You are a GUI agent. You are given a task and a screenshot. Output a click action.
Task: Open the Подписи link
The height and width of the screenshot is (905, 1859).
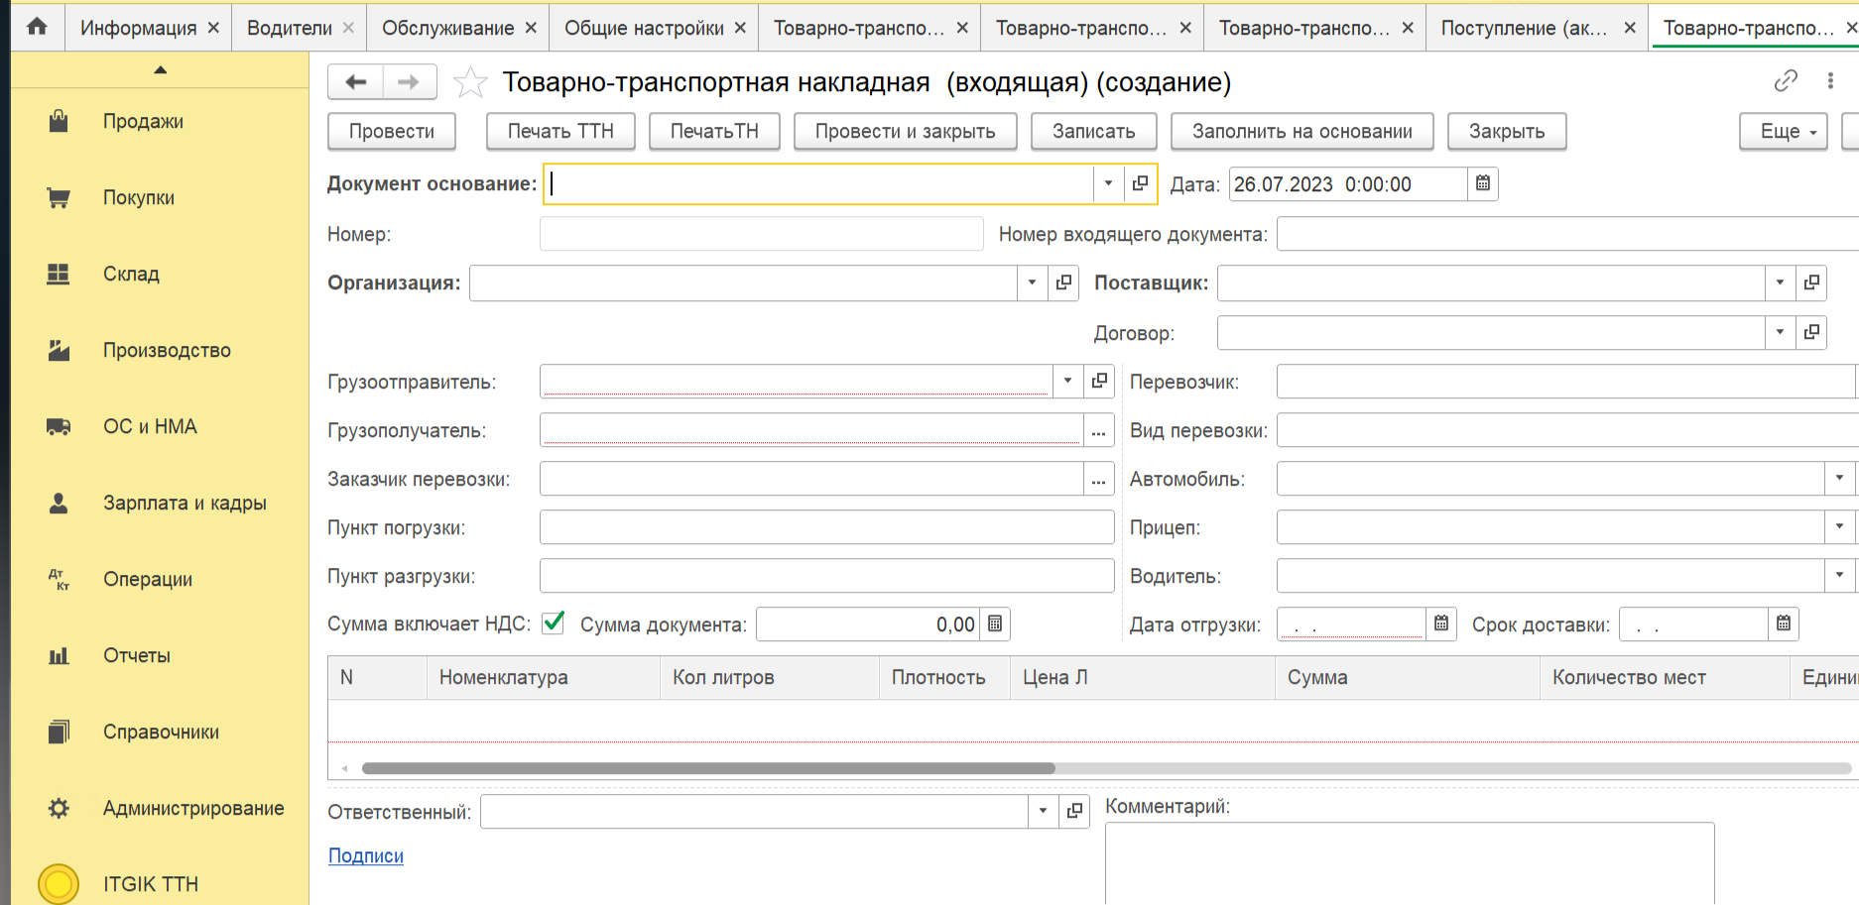point(365,855)
